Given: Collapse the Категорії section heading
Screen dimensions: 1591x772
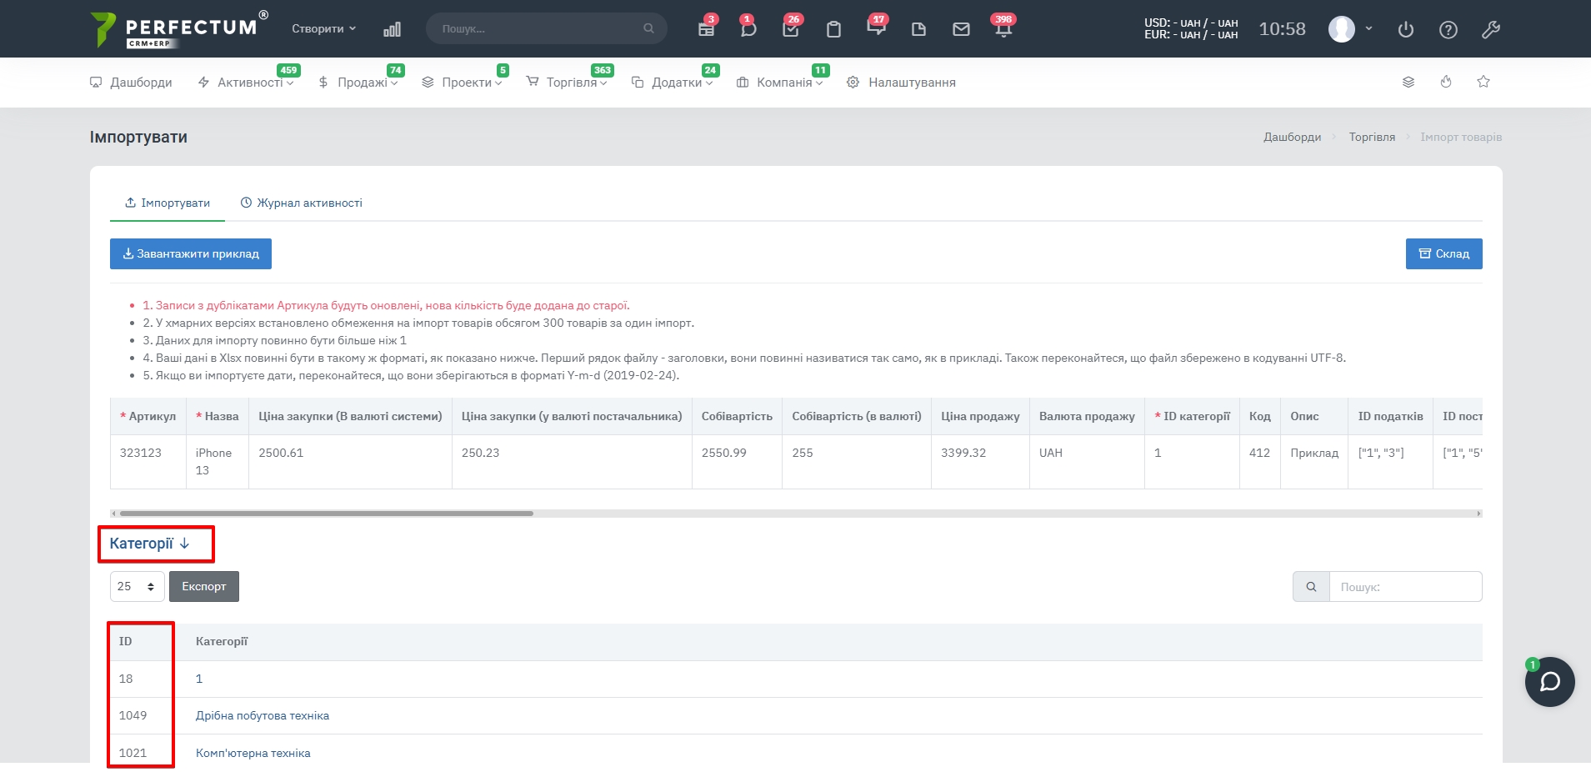Looking at the screenshot, I should tap(150, 544).
